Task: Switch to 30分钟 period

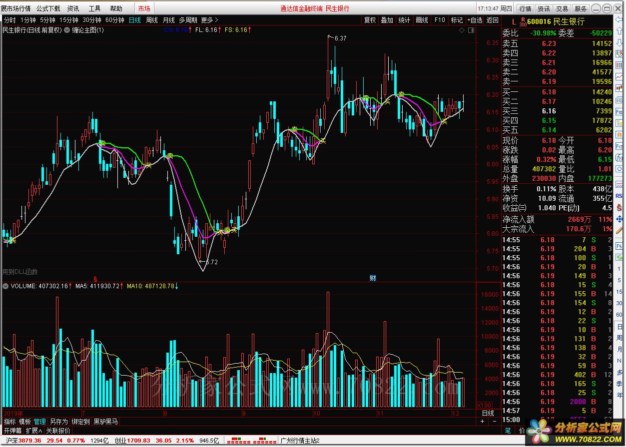Action: (92, 20)
